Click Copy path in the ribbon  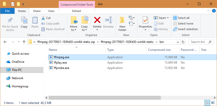(x=50, y=23)
